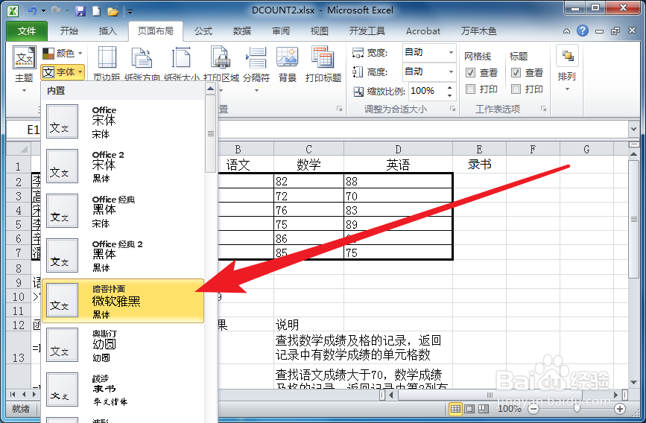Open Scale to Fit dialog launcher

(453, 109)
